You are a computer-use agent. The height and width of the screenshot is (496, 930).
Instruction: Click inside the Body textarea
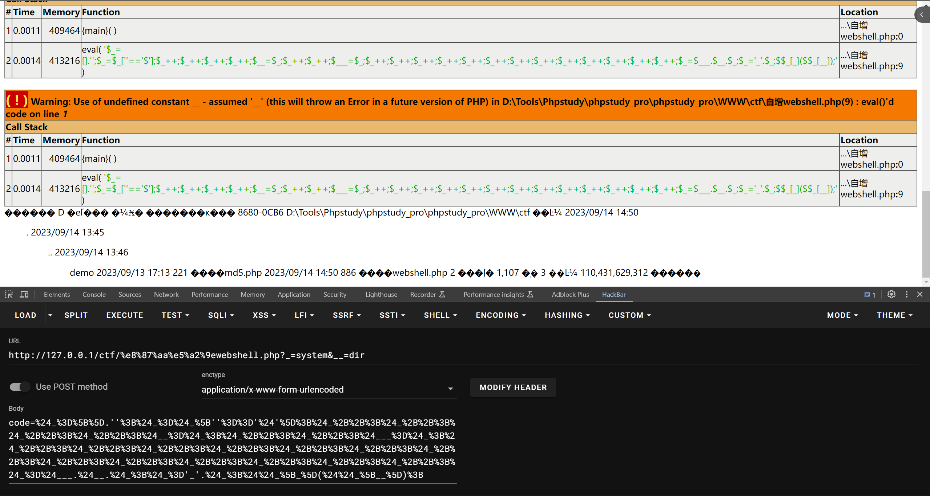click(x=233, y=449)
